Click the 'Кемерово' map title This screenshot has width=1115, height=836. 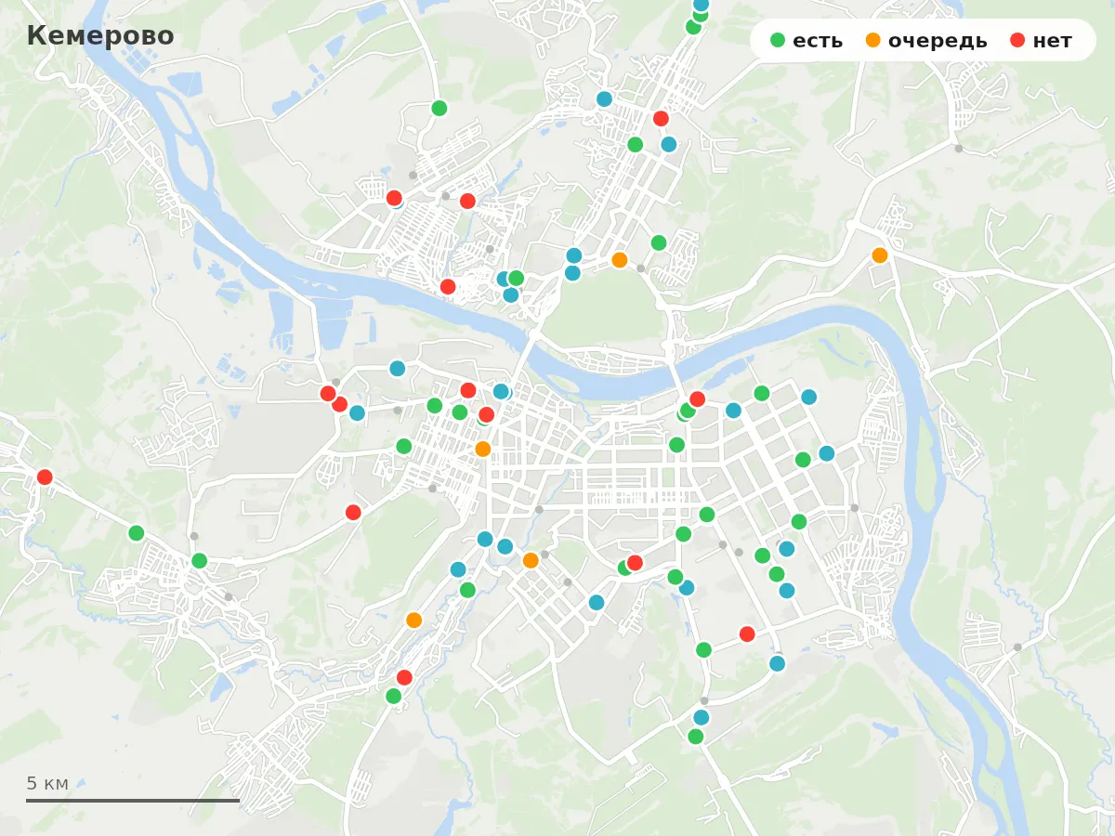[100, 35]
